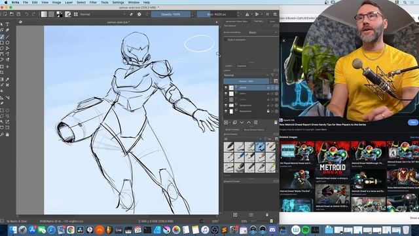Select the Crop tool
Screen dimensions: 419x236
point(2,73)
